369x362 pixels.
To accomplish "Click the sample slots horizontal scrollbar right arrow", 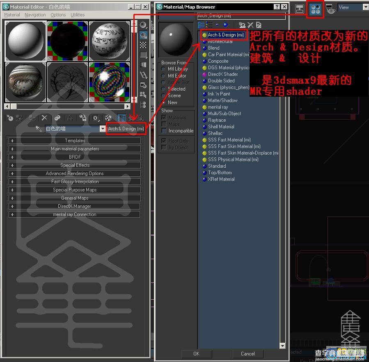I will [127, 107].
